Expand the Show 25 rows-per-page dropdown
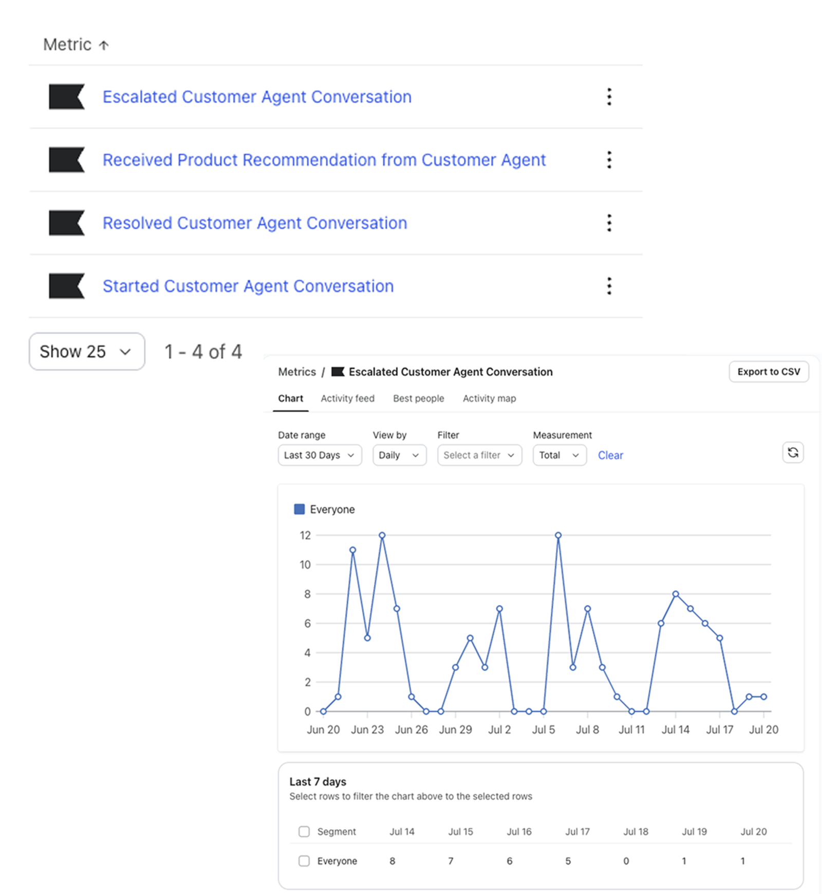Screen dimensions: 822x894 (x=87, y=352)
